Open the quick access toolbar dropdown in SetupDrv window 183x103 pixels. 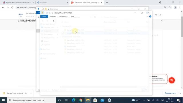(52, 13)
